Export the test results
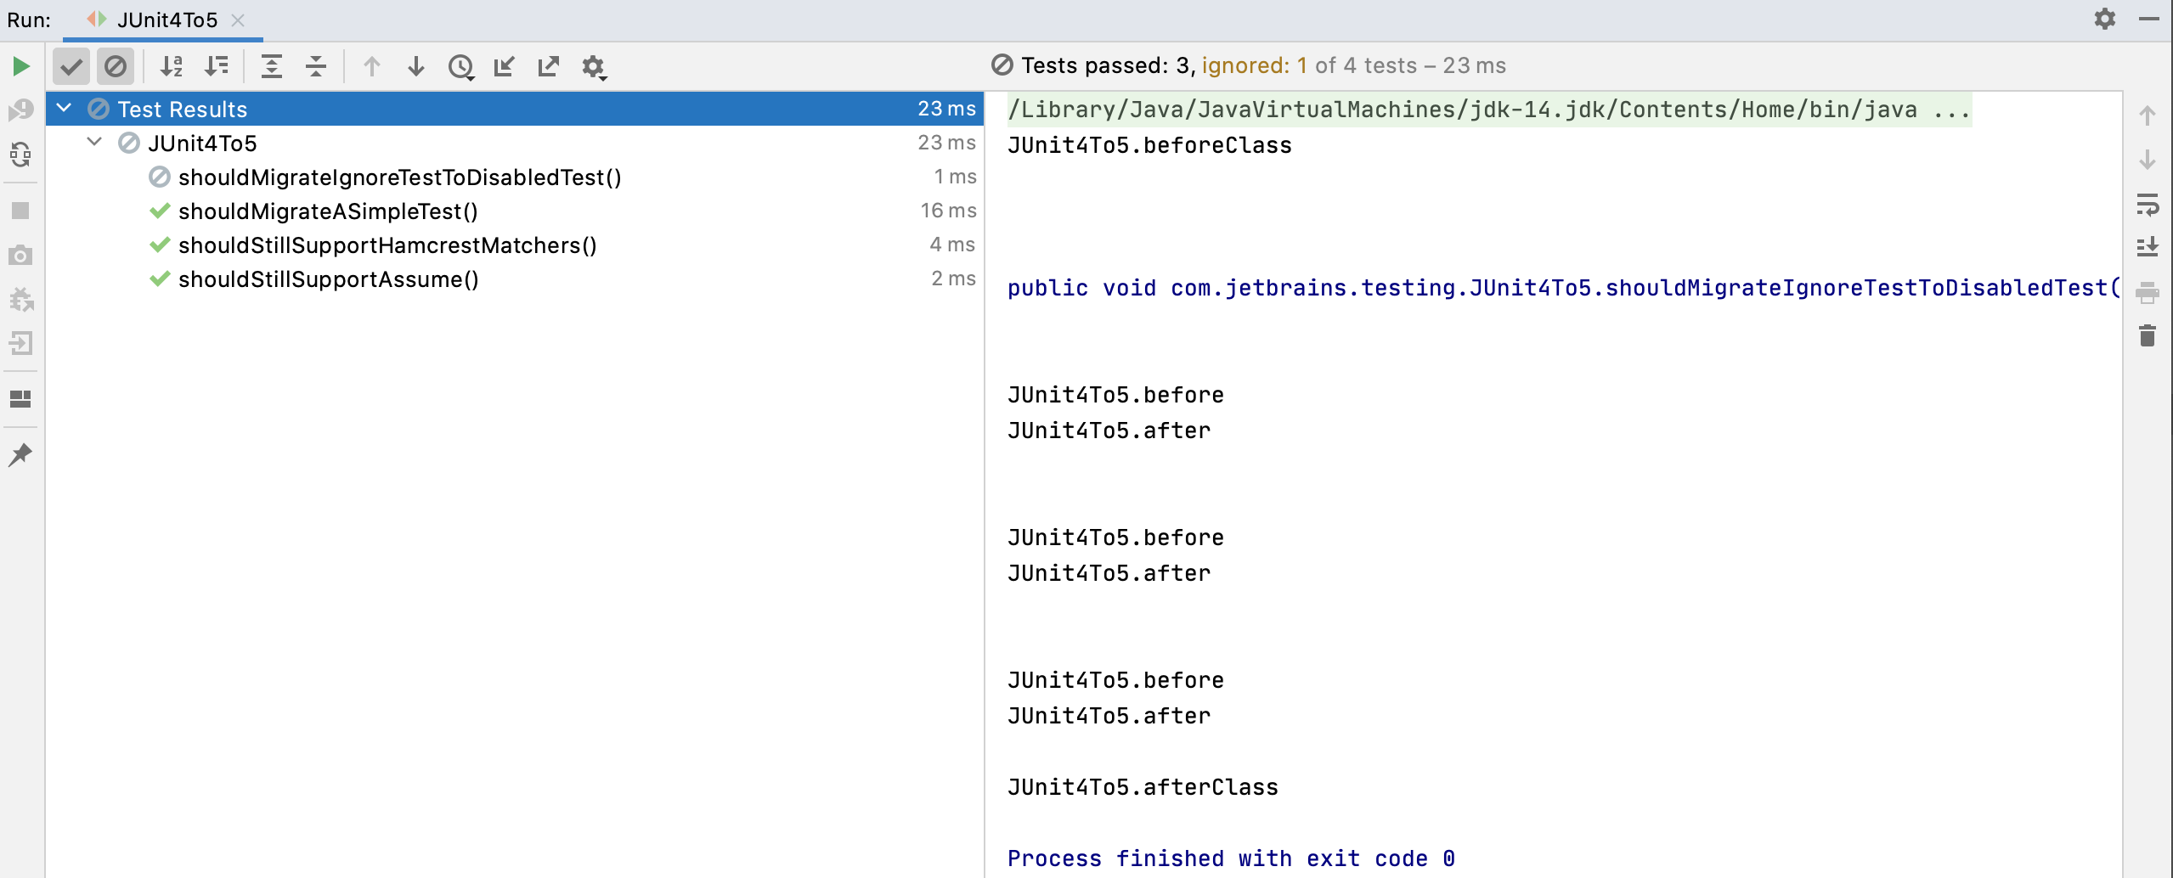The width and height of the screenshot is (2173, 878). point(550,66)
